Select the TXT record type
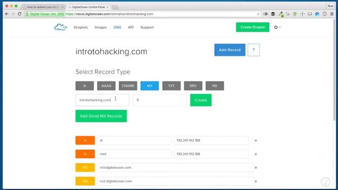Screen dimensions: 338x190 tap(171, 85)
